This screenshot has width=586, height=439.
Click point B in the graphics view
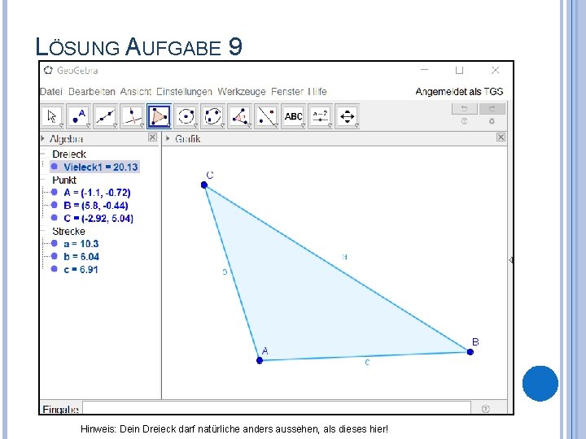470,352
